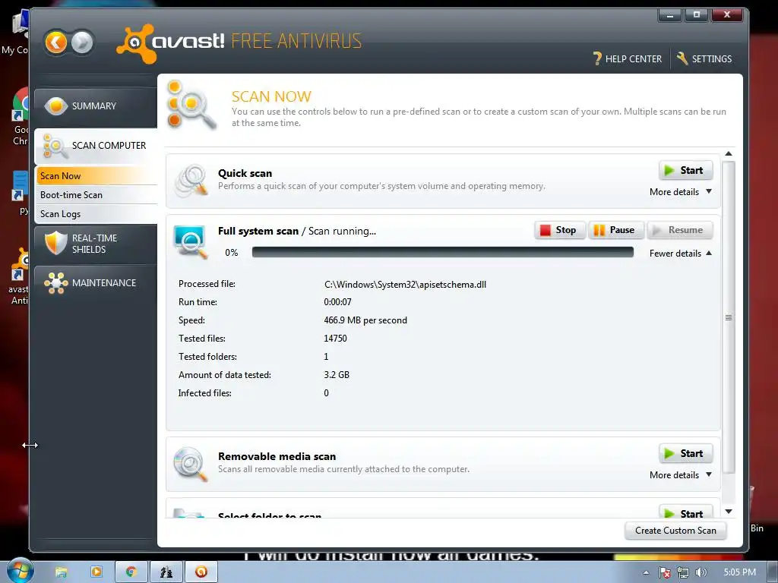
Task: Click the large Scan Now header icon
Action: click(x=191, y=104)
